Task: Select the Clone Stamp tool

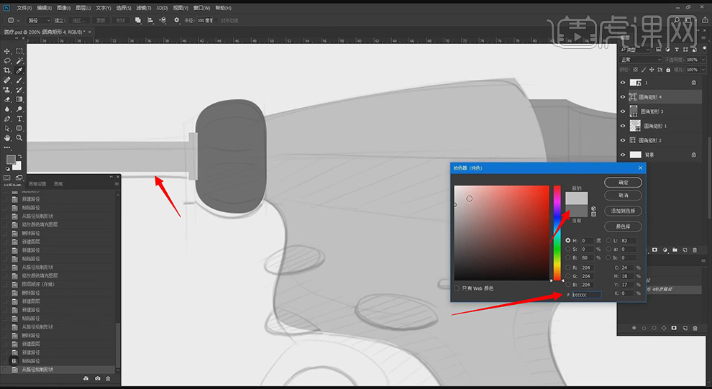Action: click(x=6, y=90)
